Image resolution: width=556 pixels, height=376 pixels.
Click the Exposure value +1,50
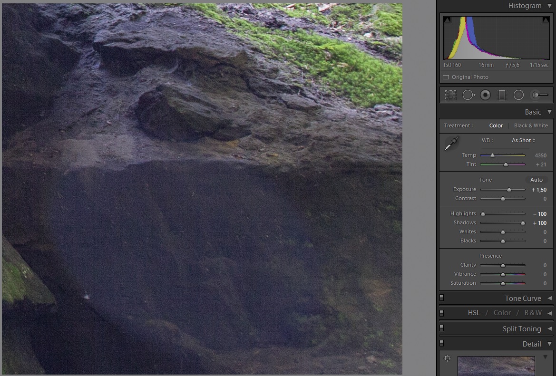539,190
